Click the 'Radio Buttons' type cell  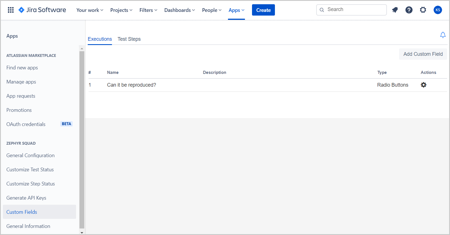[393, 85]
